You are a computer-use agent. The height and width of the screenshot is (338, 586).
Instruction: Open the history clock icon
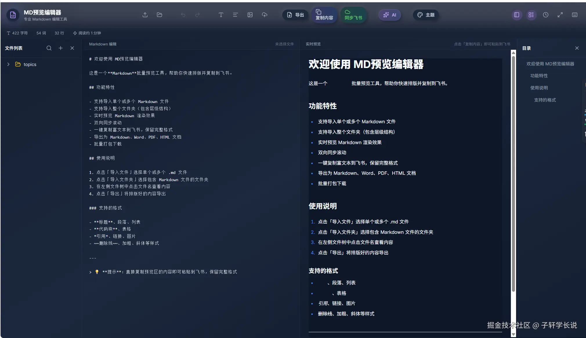pos(546,15)
